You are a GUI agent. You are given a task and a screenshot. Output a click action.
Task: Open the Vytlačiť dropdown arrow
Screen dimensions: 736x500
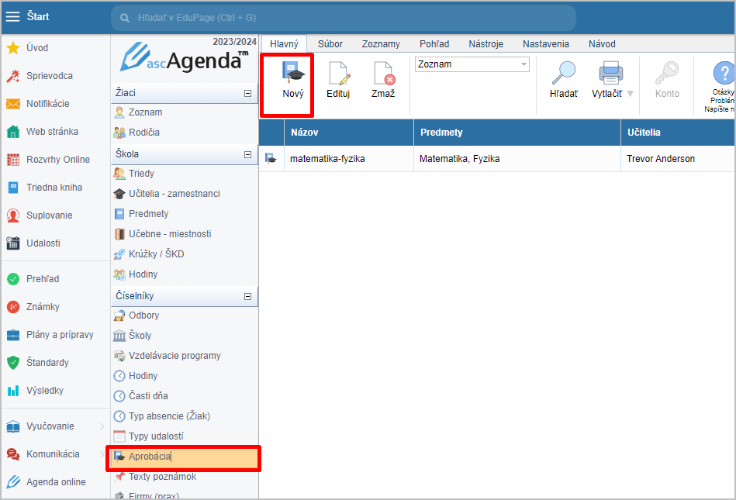click(631, 94)
